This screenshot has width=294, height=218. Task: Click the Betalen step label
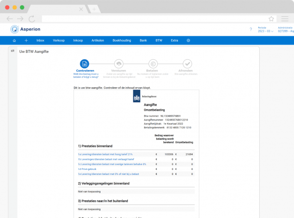[x=152, y=71]
